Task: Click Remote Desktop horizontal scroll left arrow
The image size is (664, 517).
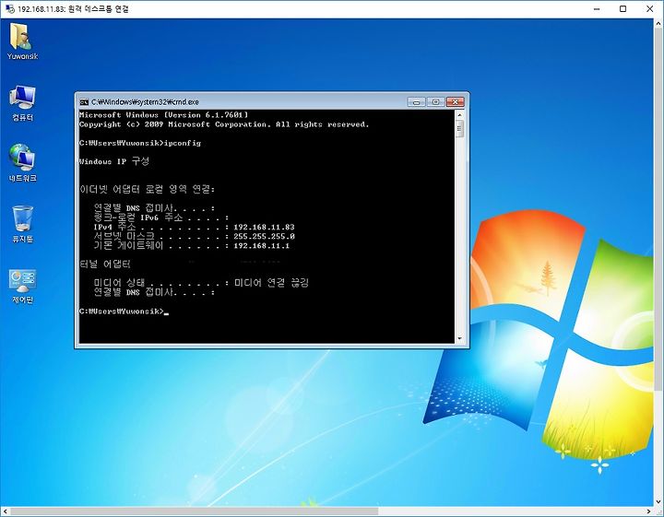Action: [6, 511]
